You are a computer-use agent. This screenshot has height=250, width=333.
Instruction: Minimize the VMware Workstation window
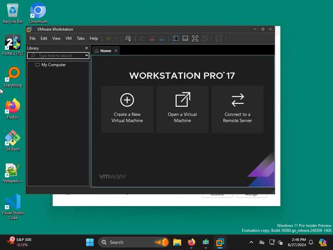tap(255, 29)
